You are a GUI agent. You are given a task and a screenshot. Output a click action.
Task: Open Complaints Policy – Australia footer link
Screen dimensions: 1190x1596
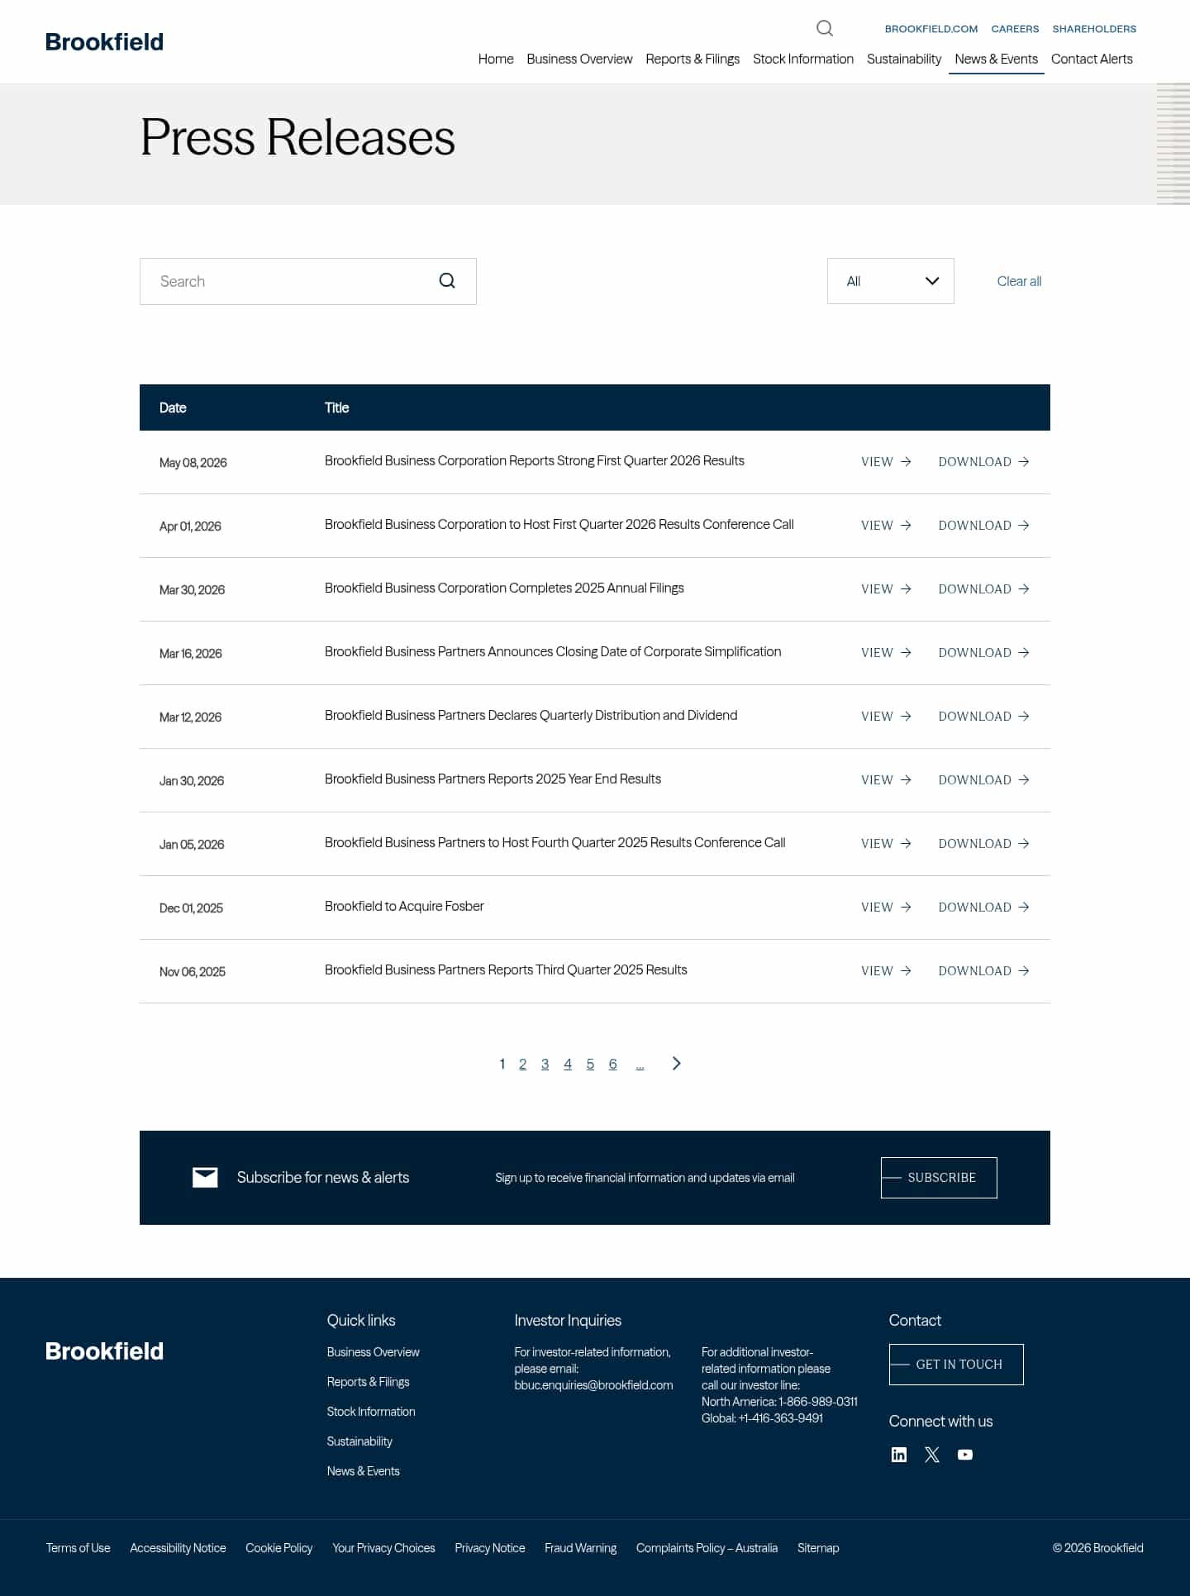[x=707, y=1548]
